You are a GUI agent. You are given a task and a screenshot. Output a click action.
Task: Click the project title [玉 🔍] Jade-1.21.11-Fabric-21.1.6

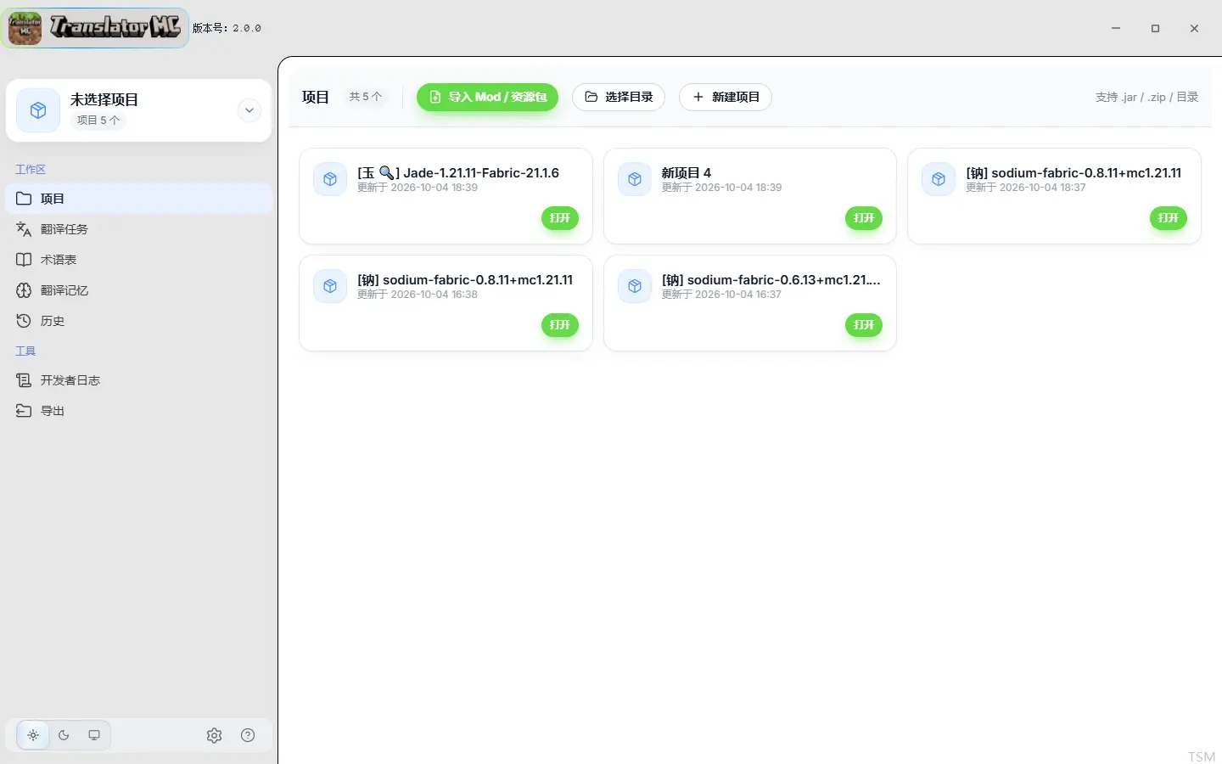(x=458, y=172)
